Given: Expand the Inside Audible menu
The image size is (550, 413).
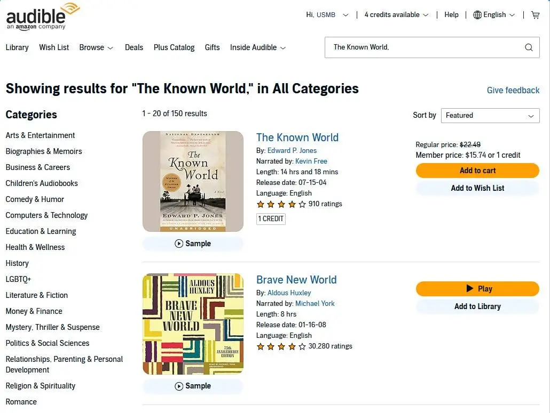Looking at the screenshot, I should 258,47.
